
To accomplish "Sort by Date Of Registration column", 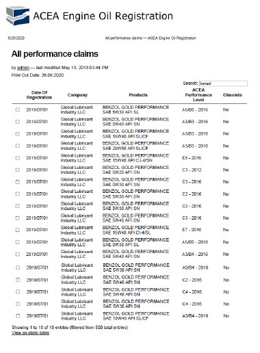I will (x=39, y=95).
